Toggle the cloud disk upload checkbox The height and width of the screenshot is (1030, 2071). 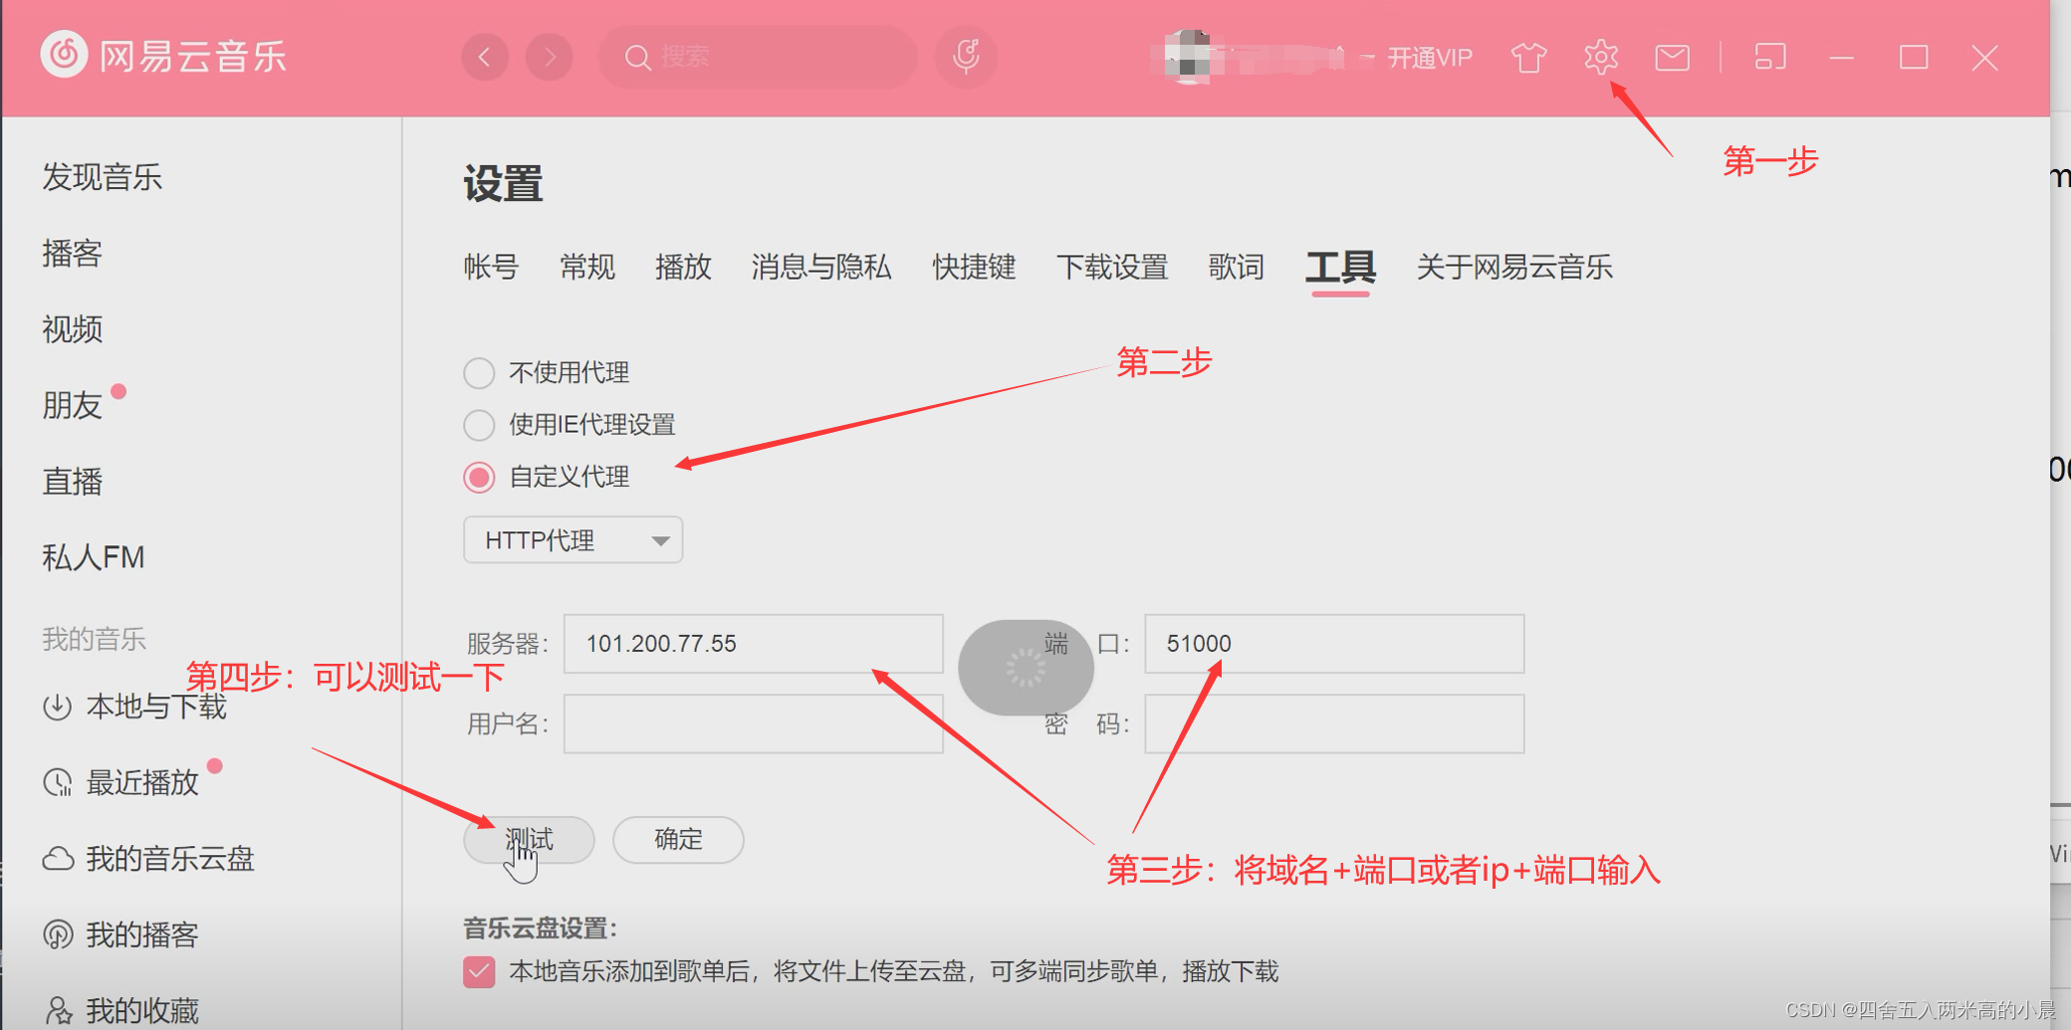pos(479,971)
